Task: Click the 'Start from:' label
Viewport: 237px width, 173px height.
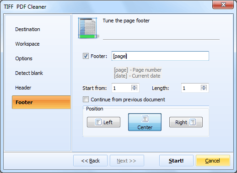Action: coord(95,88)
